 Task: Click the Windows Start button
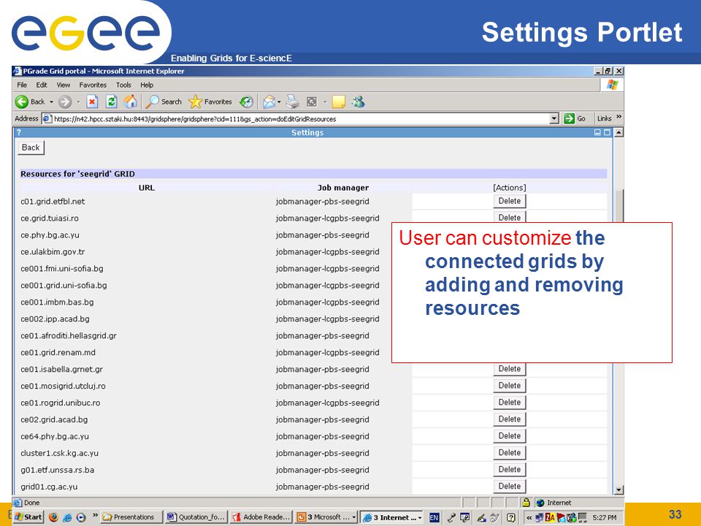tap(28, 517)
